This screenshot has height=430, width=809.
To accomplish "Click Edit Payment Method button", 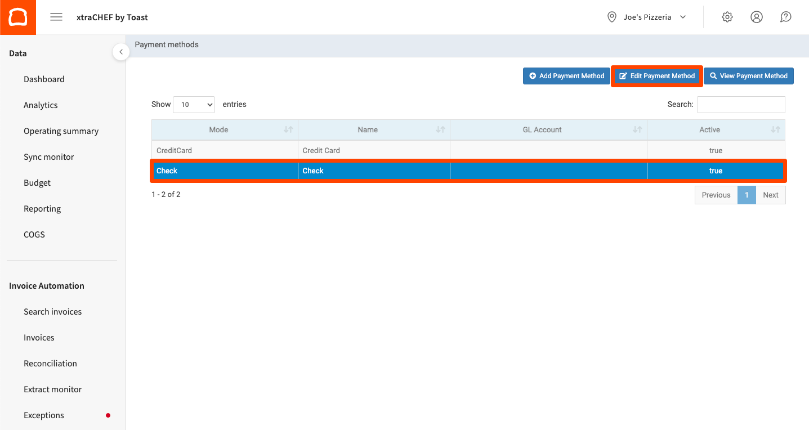I will (657, 76).
